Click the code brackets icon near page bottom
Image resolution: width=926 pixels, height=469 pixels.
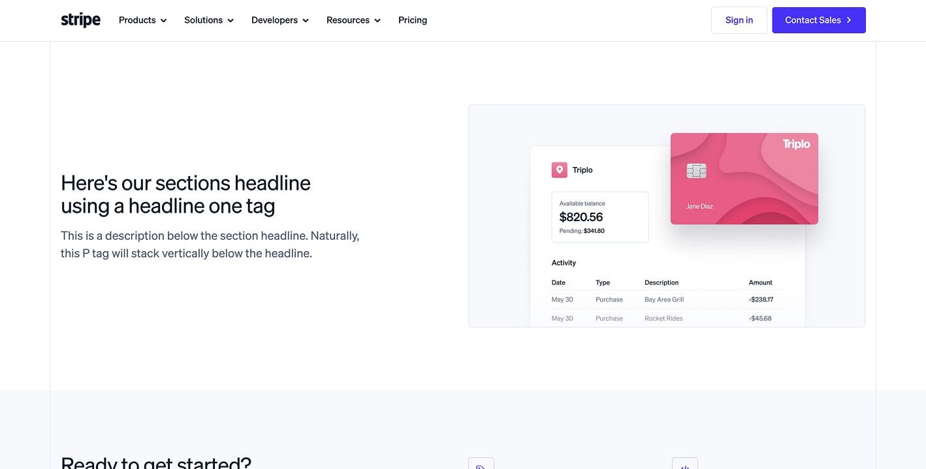(x=684, y=464)
